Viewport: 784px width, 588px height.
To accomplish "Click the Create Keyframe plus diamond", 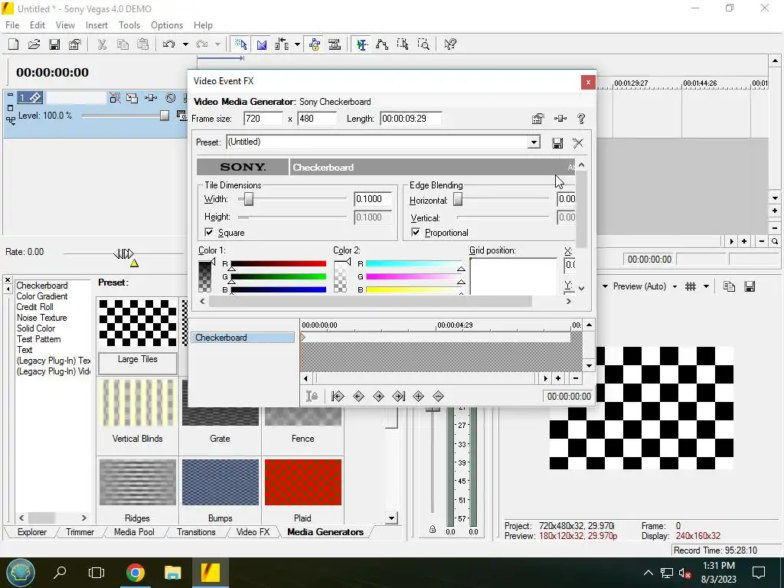I will pos(419,397).
